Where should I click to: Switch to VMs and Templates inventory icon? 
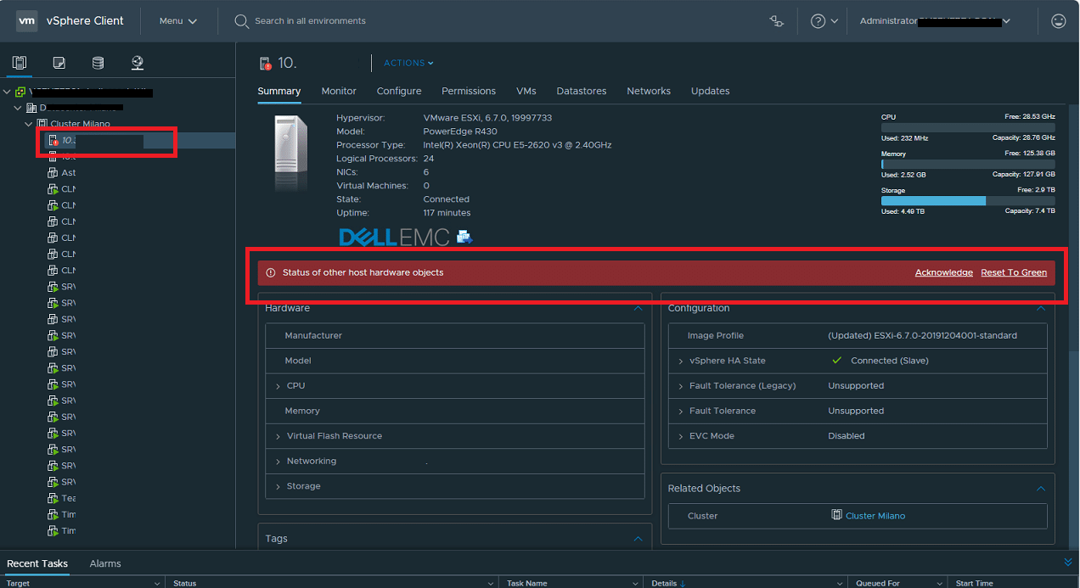(x=59, y=63)
